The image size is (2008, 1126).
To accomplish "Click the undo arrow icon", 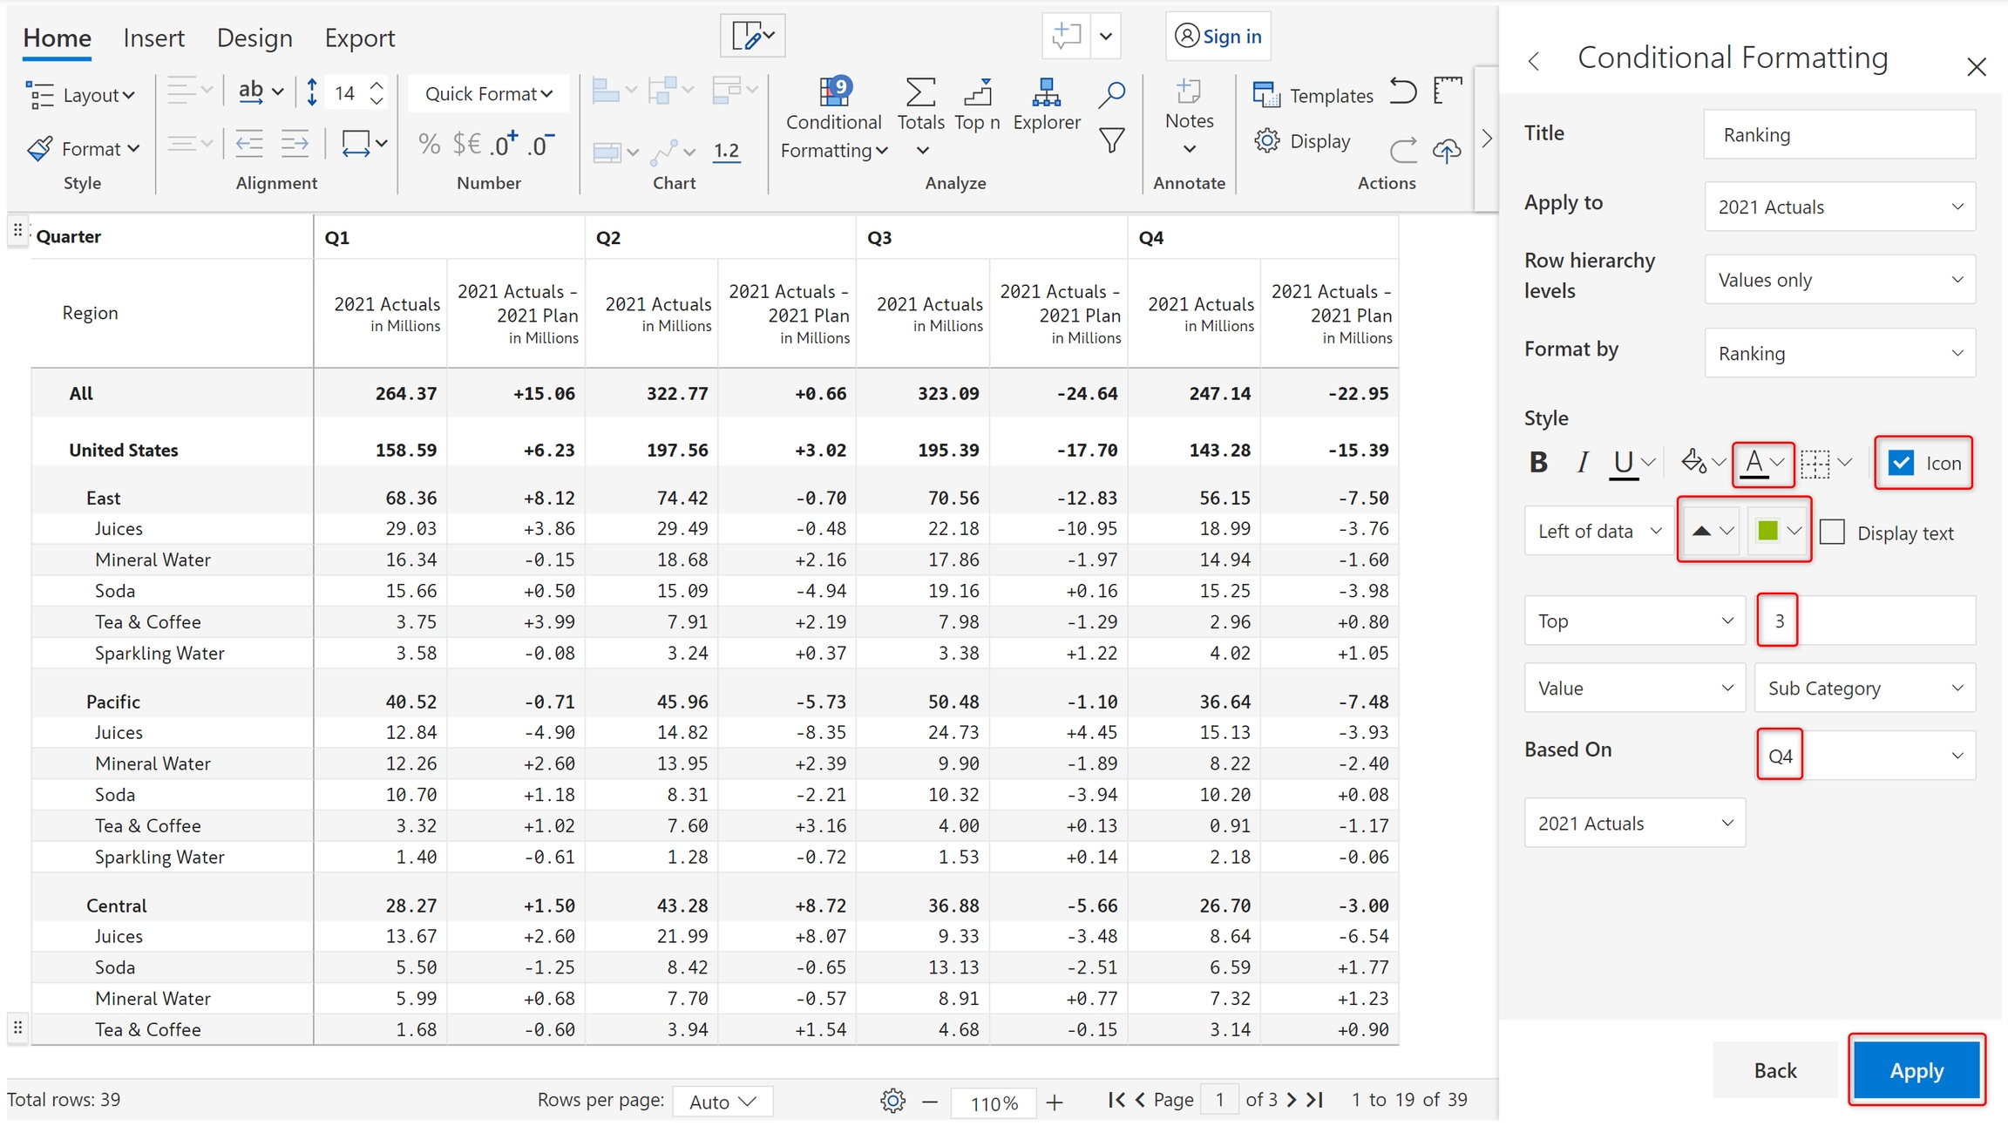I will [x=1402, y=91].
